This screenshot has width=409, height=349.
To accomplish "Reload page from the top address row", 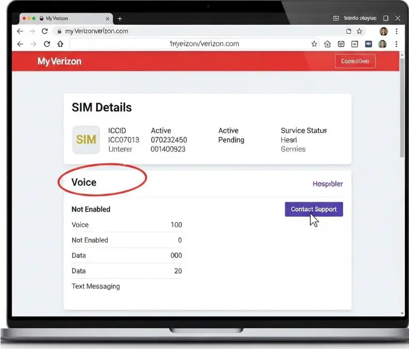I will [45, 31].
